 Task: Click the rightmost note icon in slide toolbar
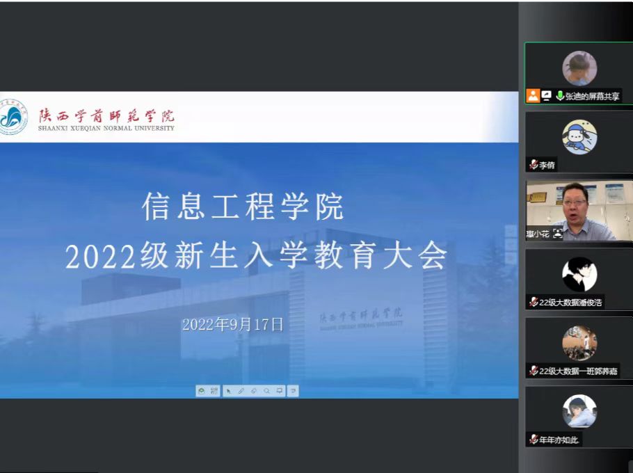point(293,391)
